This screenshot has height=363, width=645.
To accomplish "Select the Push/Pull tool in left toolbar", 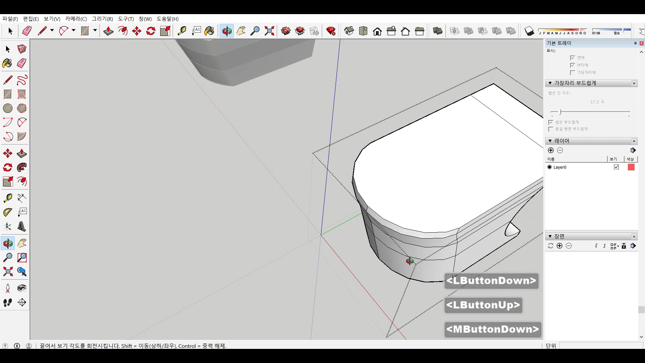I will [22, 154].
